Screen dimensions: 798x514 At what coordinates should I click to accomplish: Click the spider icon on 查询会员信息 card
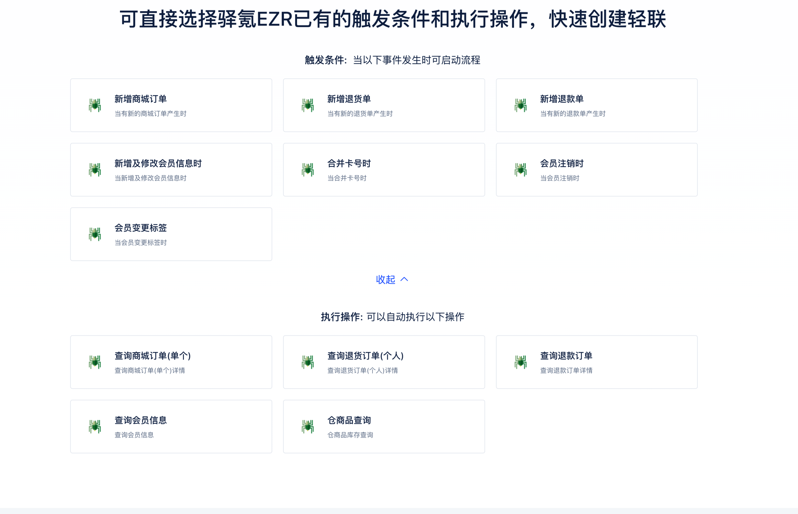[x=95, y=426]
